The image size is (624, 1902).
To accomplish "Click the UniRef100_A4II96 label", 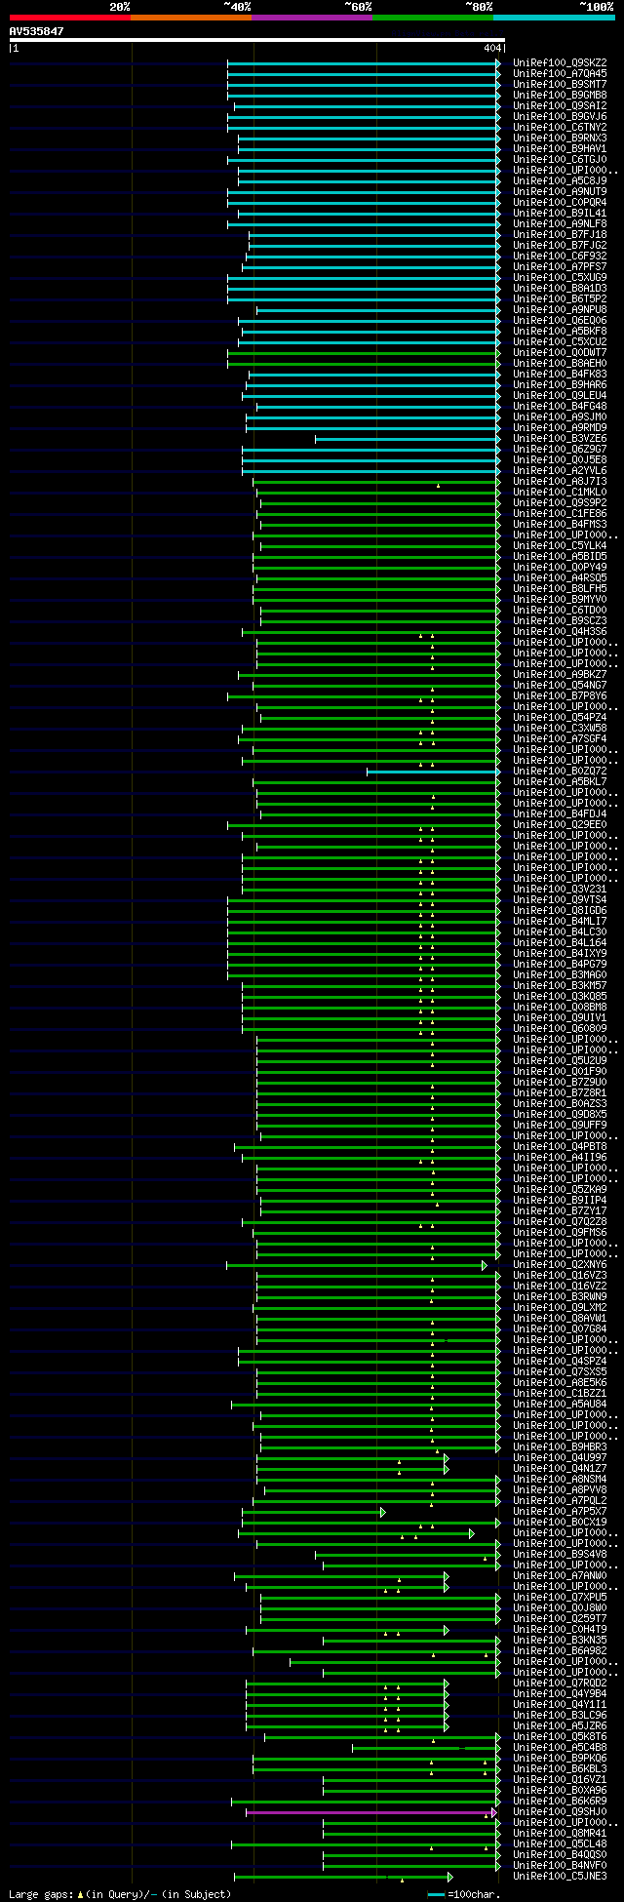I will pyautogui.click(x=560, y=1158).
